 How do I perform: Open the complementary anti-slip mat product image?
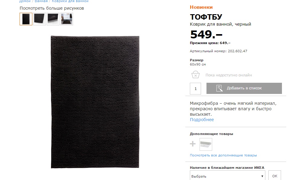206,144
